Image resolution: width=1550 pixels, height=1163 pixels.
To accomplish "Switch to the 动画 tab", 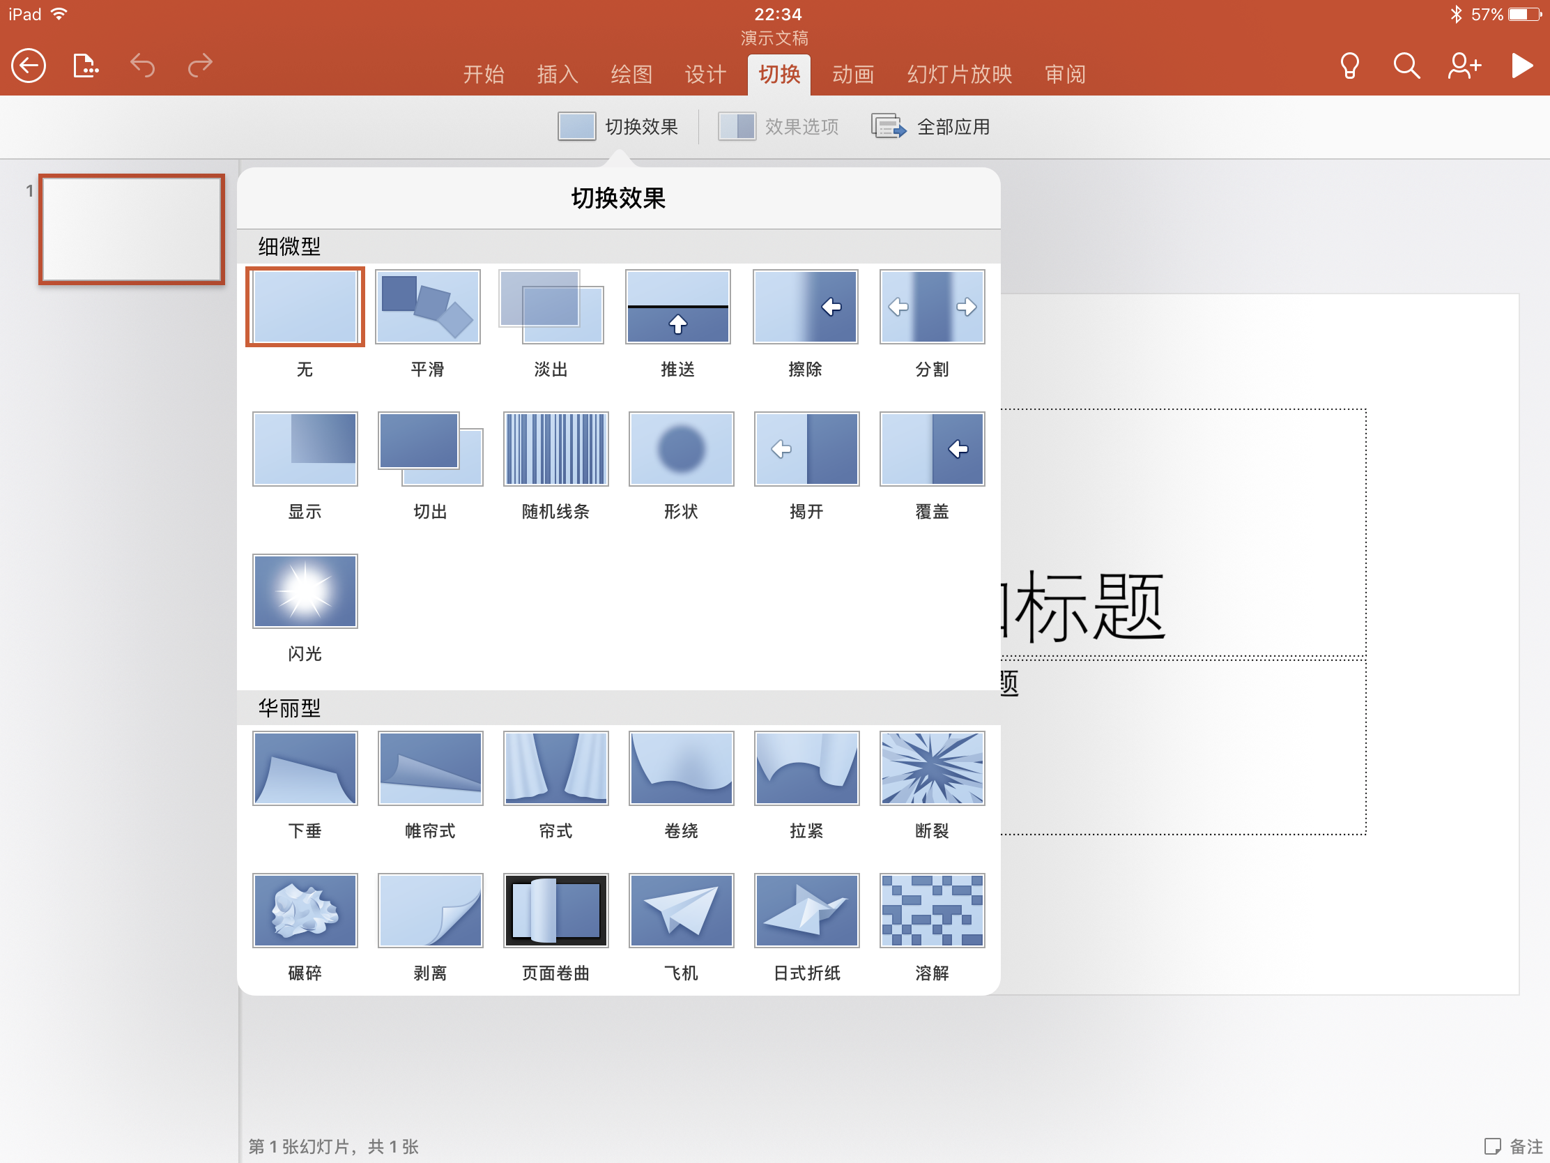I will (x=853, y=75).
